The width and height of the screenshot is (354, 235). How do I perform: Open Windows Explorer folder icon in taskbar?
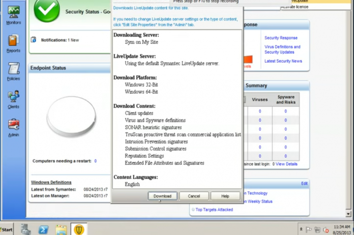click(61, 229)
